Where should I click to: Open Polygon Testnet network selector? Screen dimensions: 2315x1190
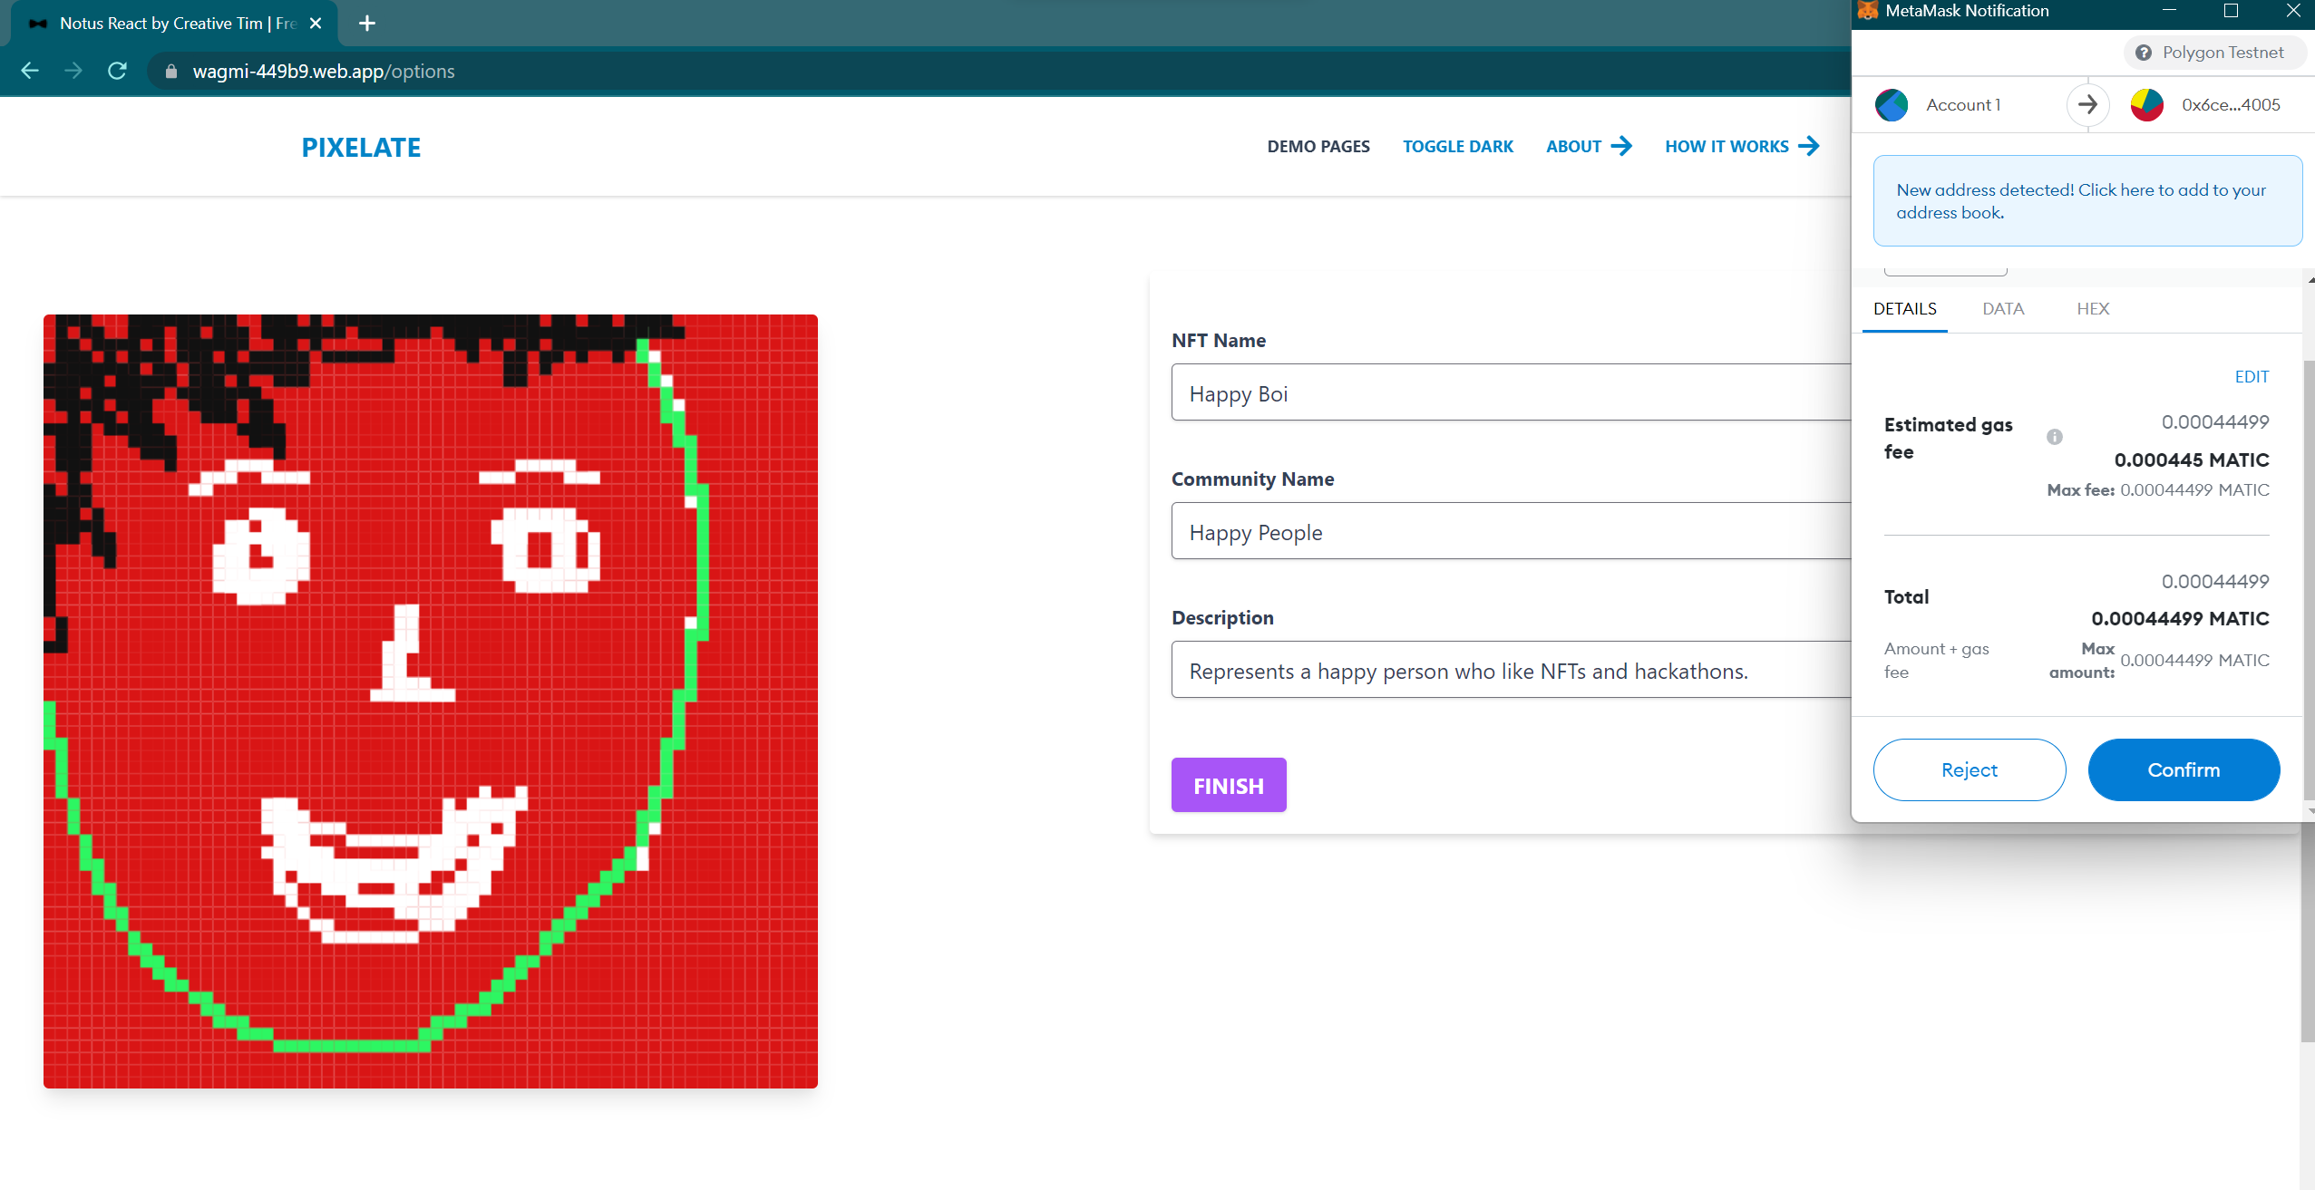[x=2213, y=53]
